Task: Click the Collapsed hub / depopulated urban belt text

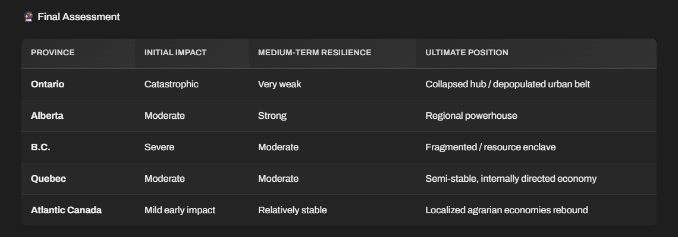Action: [x=508, y=84]
